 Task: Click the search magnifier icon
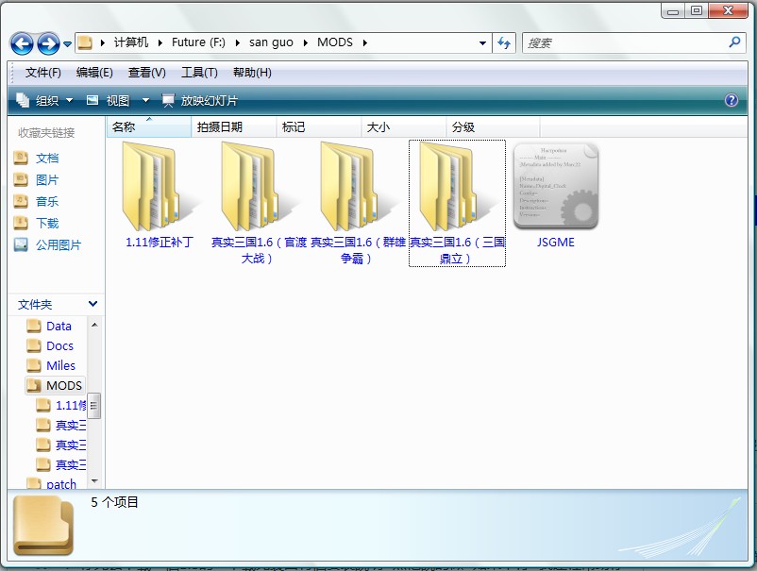(x=735, y=42)
